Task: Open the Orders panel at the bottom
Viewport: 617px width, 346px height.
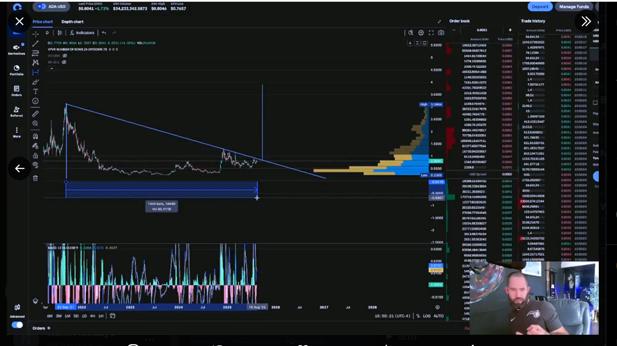Action: (x=39, y=328)
